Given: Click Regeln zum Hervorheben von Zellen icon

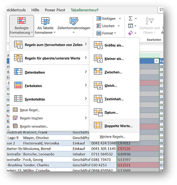Looking at the screenshot, I should 18,44.
